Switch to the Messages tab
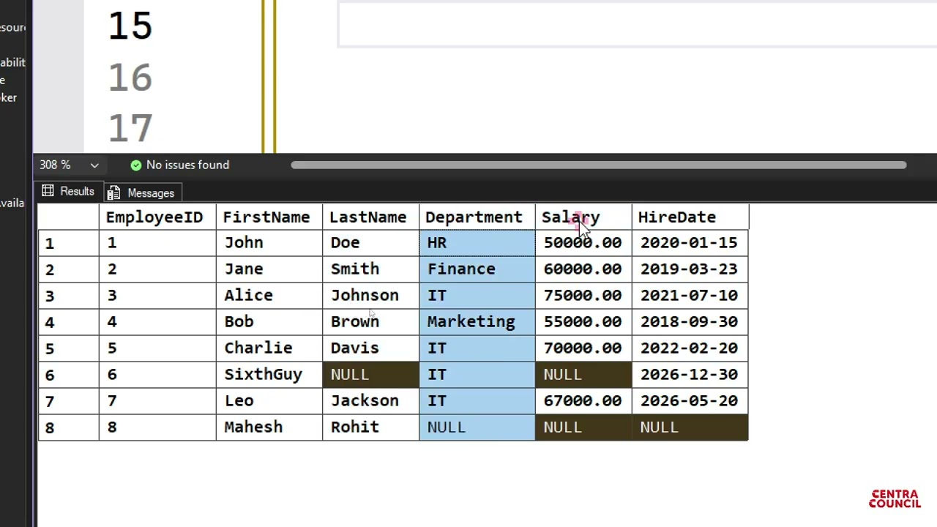The image size is (937, 527). click(x=142, y=193)
